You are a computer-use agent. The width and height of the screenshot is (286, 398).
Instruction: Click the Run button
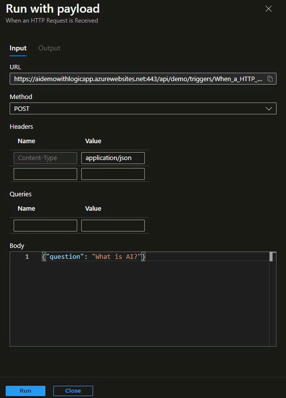tap(25, 391)
